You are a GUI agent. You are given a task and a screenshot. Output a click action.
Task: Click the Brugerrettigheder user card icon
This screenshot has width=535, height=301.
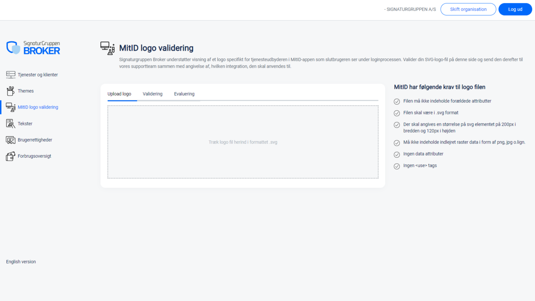tap(10, 140)
